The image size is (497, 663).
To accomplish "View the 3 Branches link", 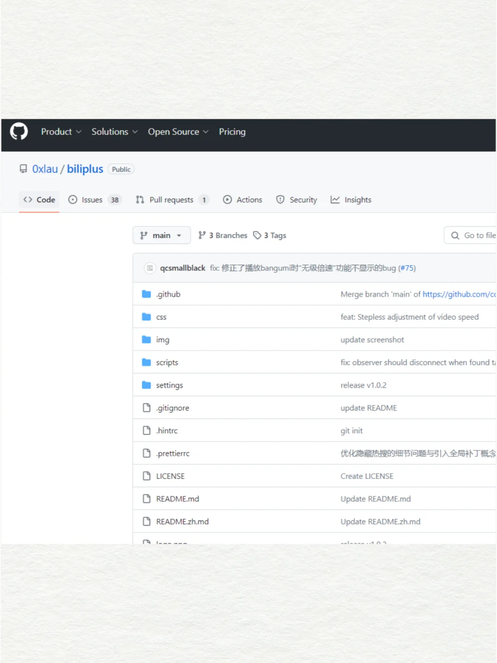I will tap(223, 235).
